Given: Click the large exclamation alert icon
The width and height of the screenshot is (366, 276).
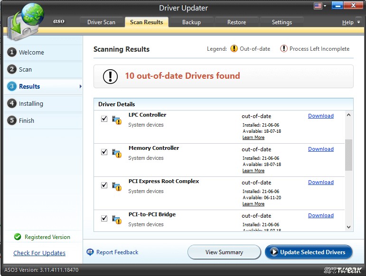Looking at the screenshot, I should pyautogui.click(x=110, y=76).
